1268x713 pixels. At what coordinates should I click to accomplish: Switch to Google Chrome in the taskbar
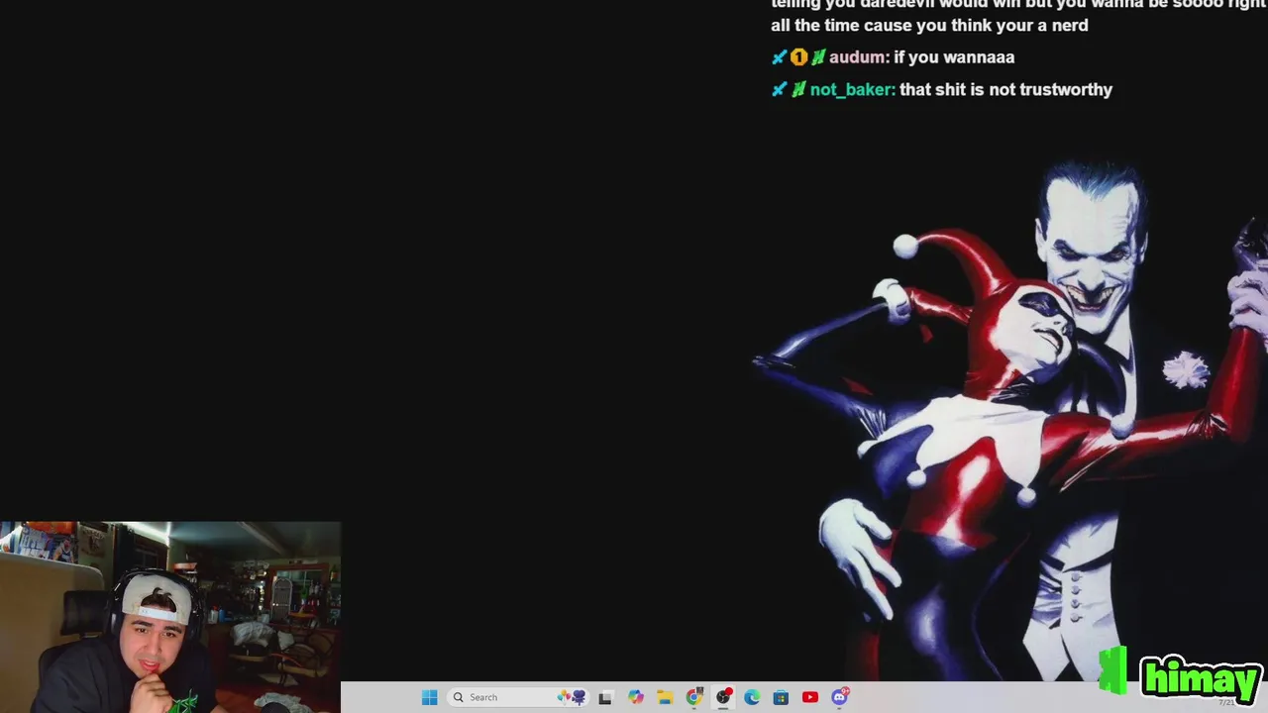[694, 697]
